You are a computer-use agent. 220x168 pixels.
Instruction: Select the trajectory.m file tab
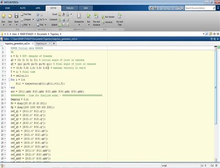[x=41, y=44]
